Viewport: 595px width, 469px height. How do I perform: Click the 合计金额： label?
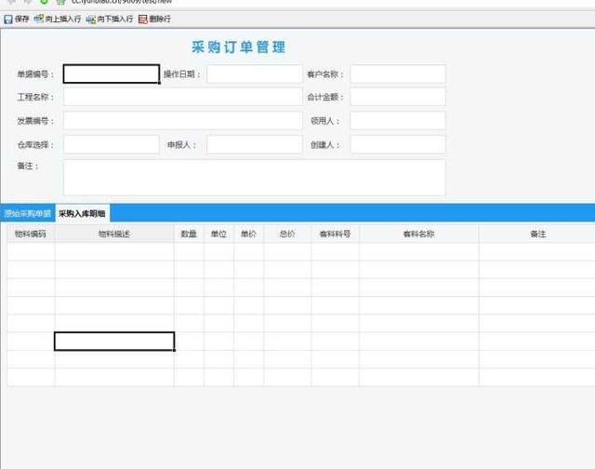click(x=325, y=97)
